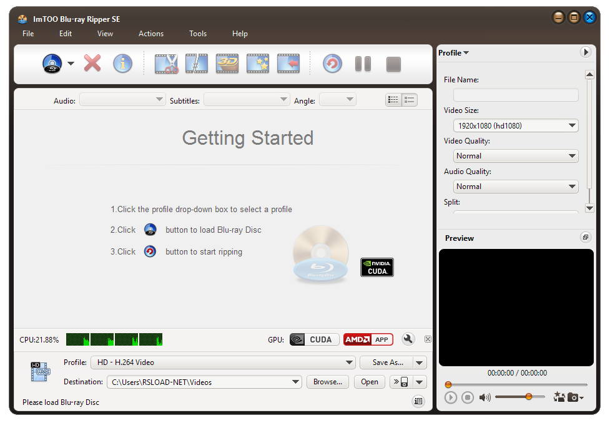Select the Effects tool with stars icon
The width and height of the screenshot is (610, 423).
tap(258, 63)
